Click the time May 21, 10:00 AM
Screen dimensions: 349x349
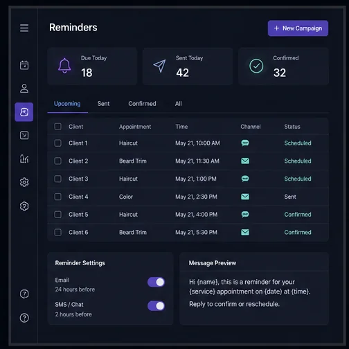[x=197, y=143]
